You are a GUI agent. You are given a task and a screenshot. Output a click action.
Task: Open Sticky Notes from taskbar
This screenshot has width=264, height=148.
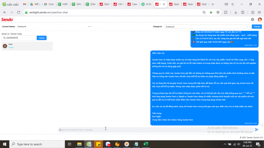pyautogui.click(x=98, y=144)
